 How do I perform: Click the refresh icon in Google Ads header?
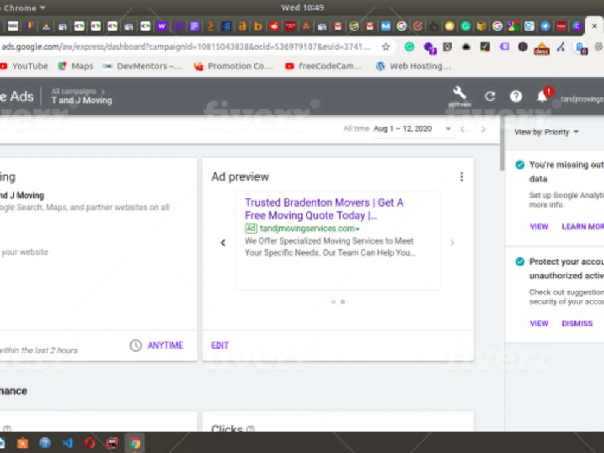490,96
